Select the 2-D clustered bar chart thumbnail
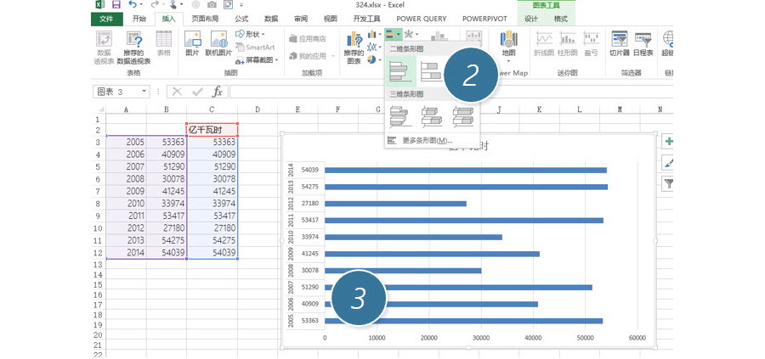 [x=401, y=71]
